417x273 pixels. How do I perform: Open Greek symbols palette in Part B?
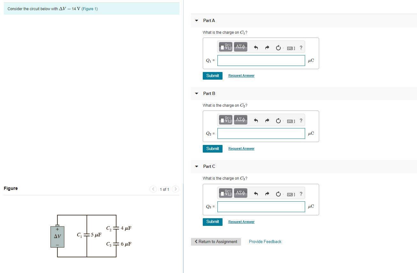tap(240, 120)
